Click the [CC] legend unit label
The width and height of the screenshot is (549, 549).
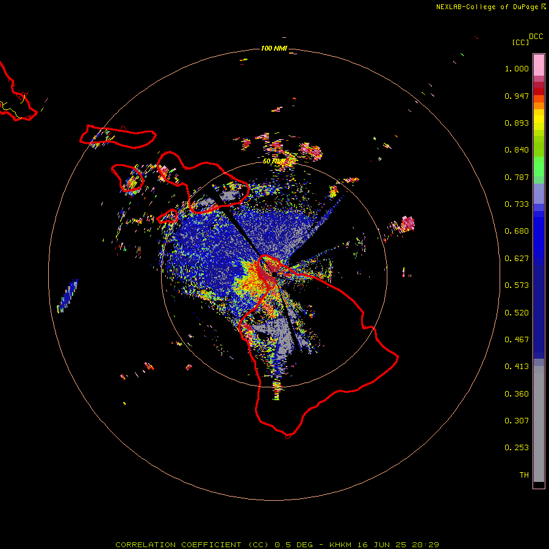coord(520,42)
